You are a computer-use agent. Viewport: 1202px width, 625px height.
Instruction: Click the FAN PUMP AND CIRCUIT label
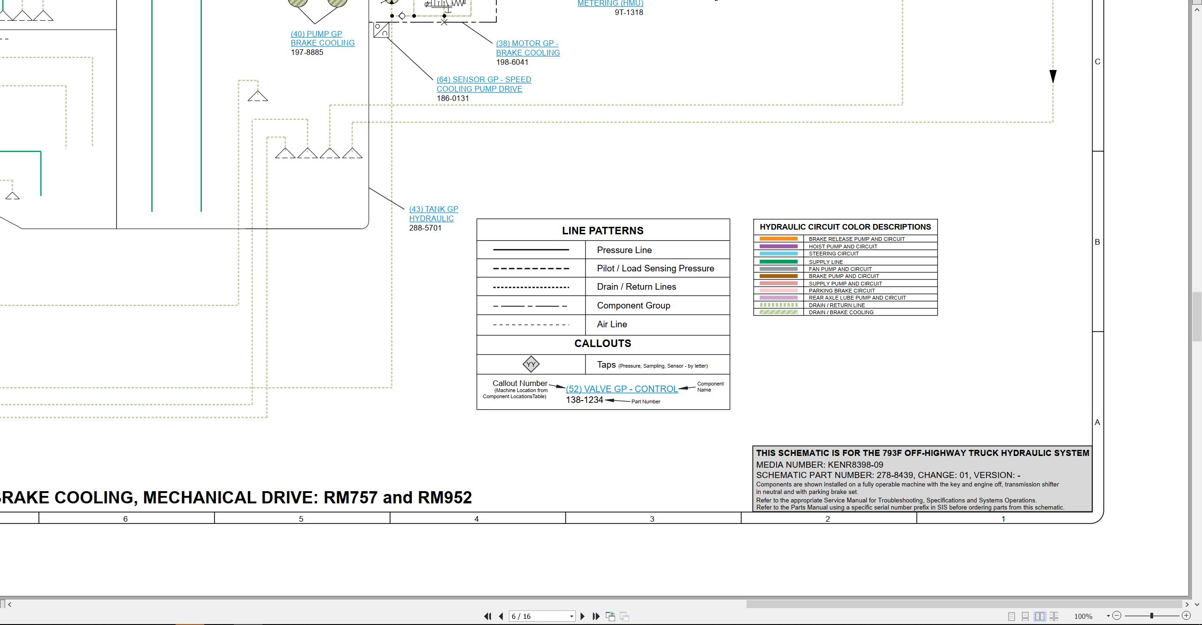pyautogui.click(x=840, y=269)
